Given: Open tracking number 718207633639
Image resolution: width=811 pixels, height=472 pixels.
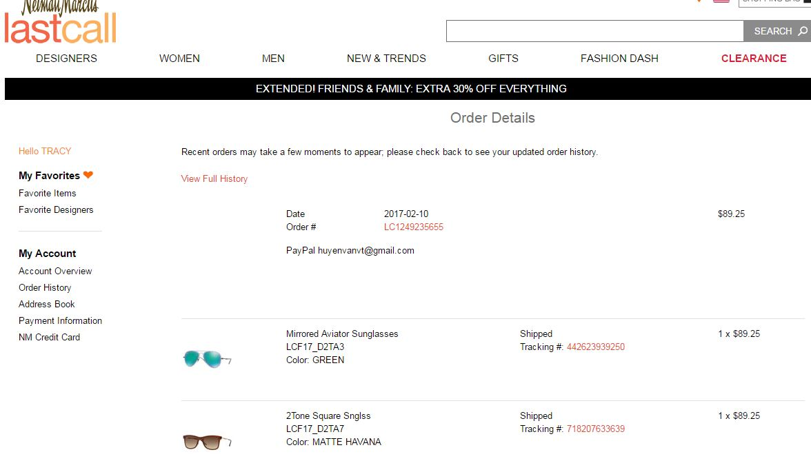Looking at the screenshot, I should (595, 429).
